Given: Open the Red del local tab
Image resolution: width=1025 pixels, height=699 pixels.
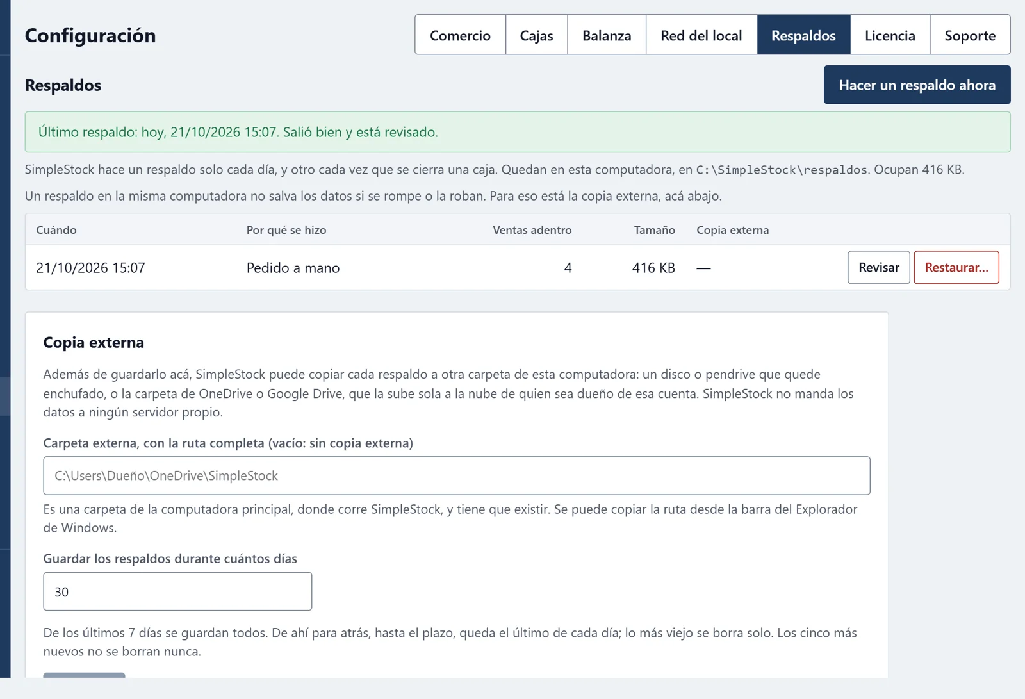Looking at the screenshot, I should [701, 35].
